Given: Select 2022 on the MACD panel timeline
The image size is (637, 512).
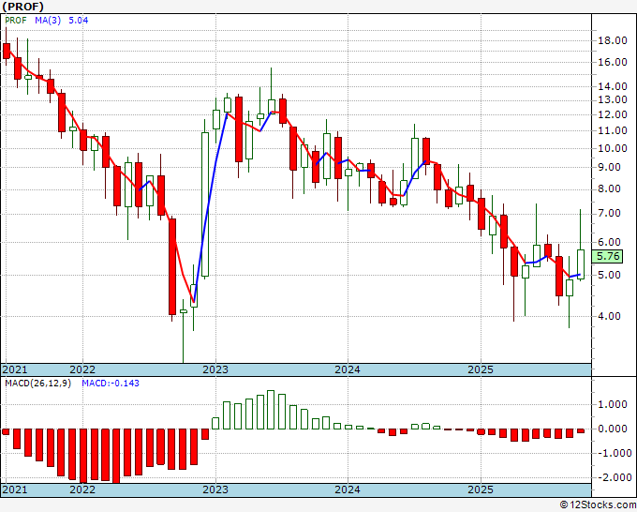Looking at the screenshot, I should pyautogui.click(x=82, y=489).
